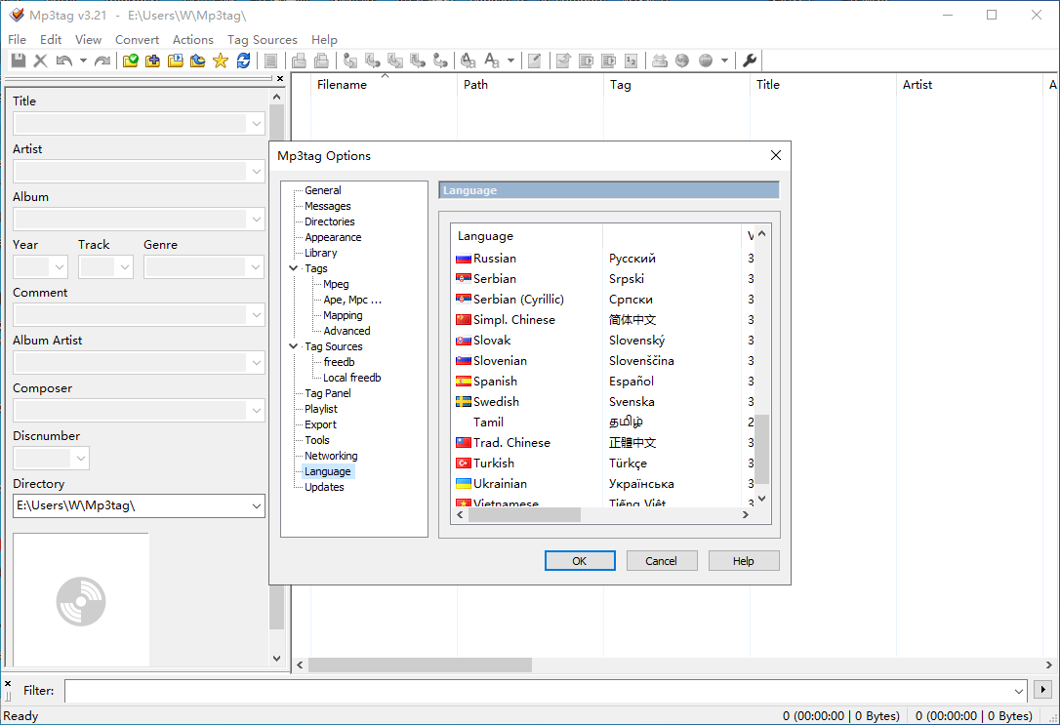Click the Change directory folder icon with checkmark
The height and width of the screenshot is (725, 1060).
click(x=131, y=60)
